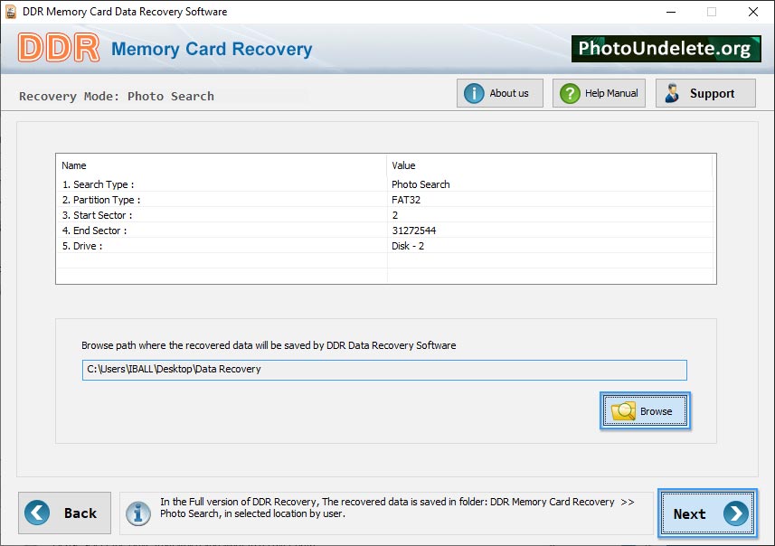The height and width of the screenshot is (546, 775).
Task: Click the 'Recovery Mode: Photo Search' label
Action: [x=117, y=96]
